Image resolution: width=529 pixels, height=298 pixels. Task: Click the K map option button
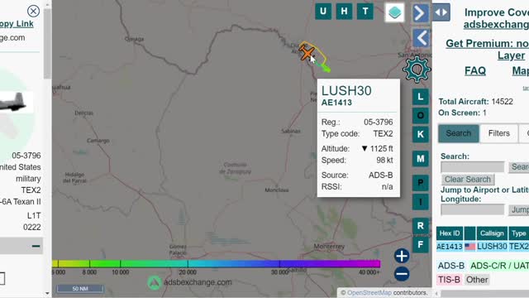click(x=421, y=134)
